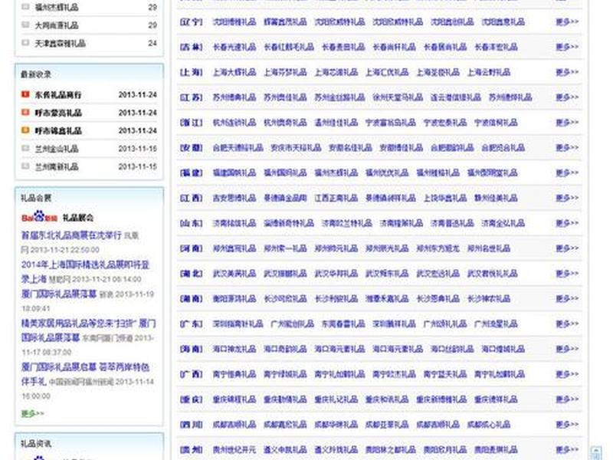Image resolution: width=613 pixels, height=460 pixels.
Task: Open Tianjin gift entry with count 24
Action: tap(61, 43)
